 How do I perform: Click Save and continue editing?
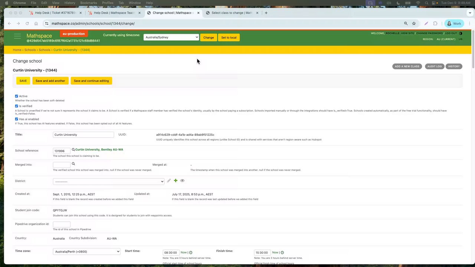tap(91, 80)
